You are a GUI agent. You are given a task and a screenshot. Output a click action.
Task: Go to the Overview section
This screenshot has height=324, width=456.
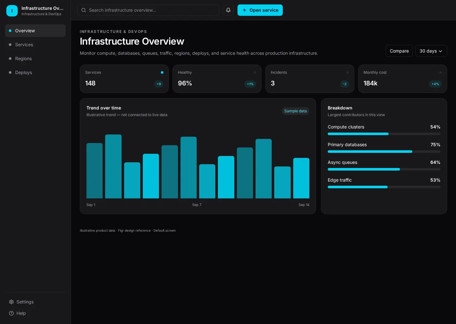pos(35,31)
